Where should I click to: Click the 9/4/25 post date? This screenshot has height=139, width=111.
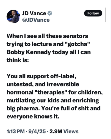click(37, 131)
